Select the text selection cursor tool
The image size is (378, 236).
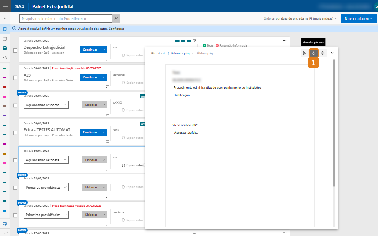pos(304,53)
